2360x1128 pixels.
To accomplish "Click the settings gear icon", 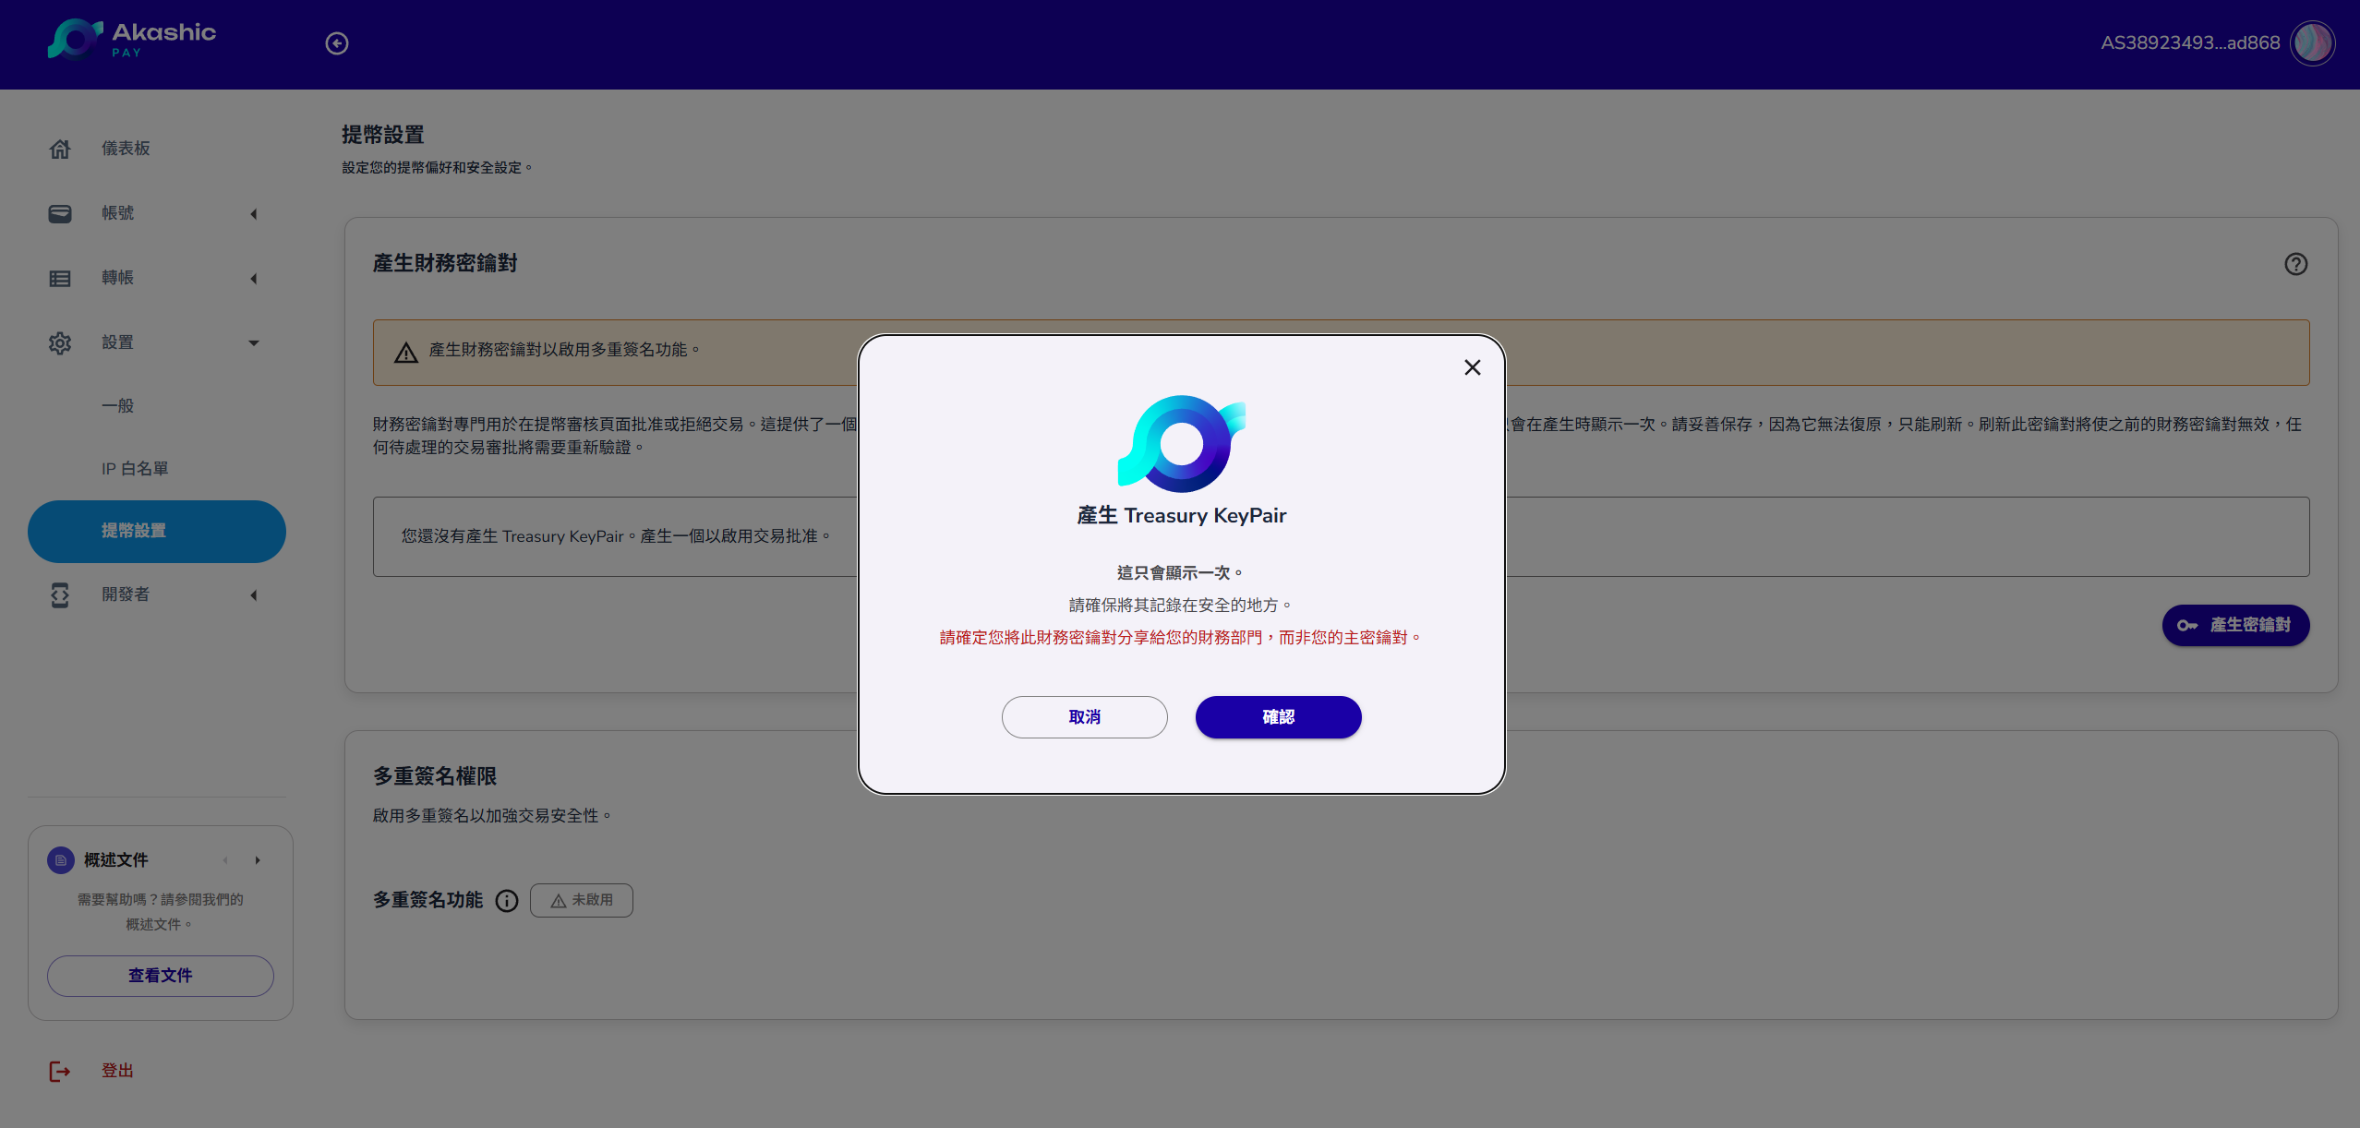I will [60, 342].
